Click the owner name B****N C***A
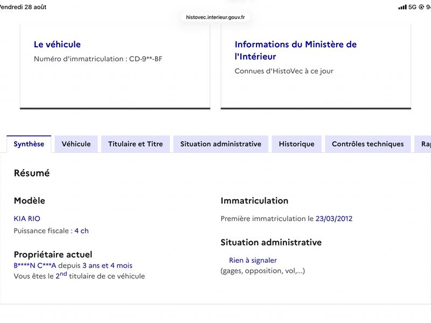431x323 pixels. pos(35,265)
